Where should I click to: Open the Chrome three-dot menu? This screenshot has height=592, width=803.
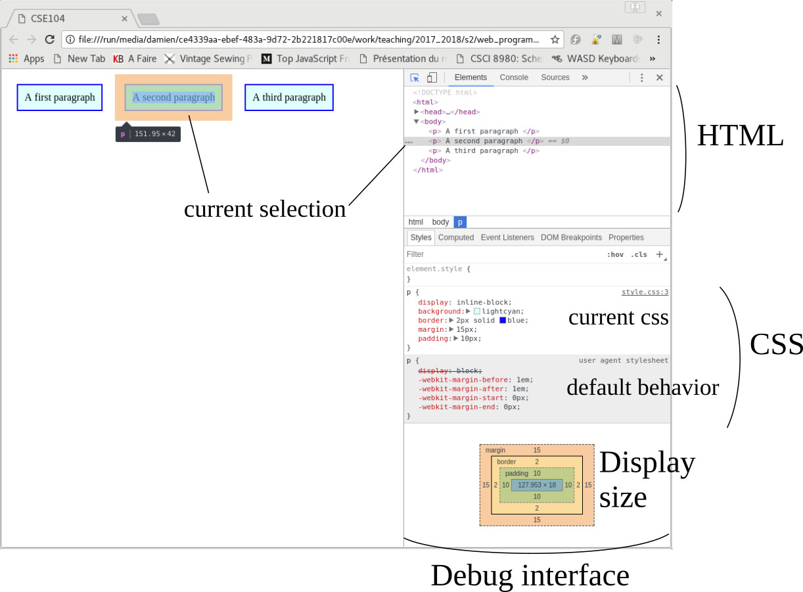[x=658, y=39]
